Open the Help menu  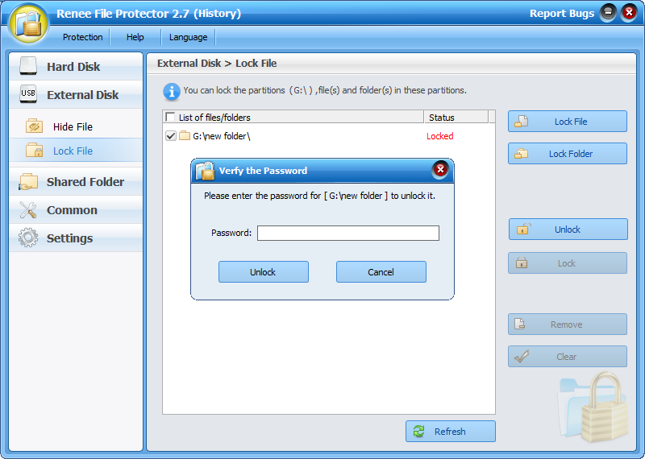[135, 37]
